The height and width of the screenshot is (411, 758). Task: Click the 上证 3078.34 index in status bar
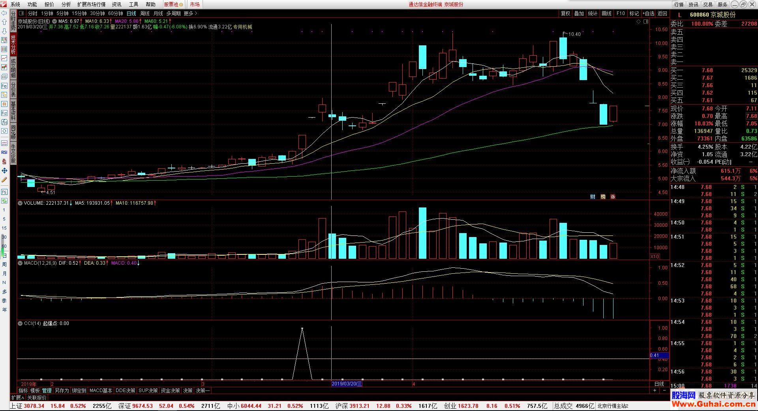(27, 406)
